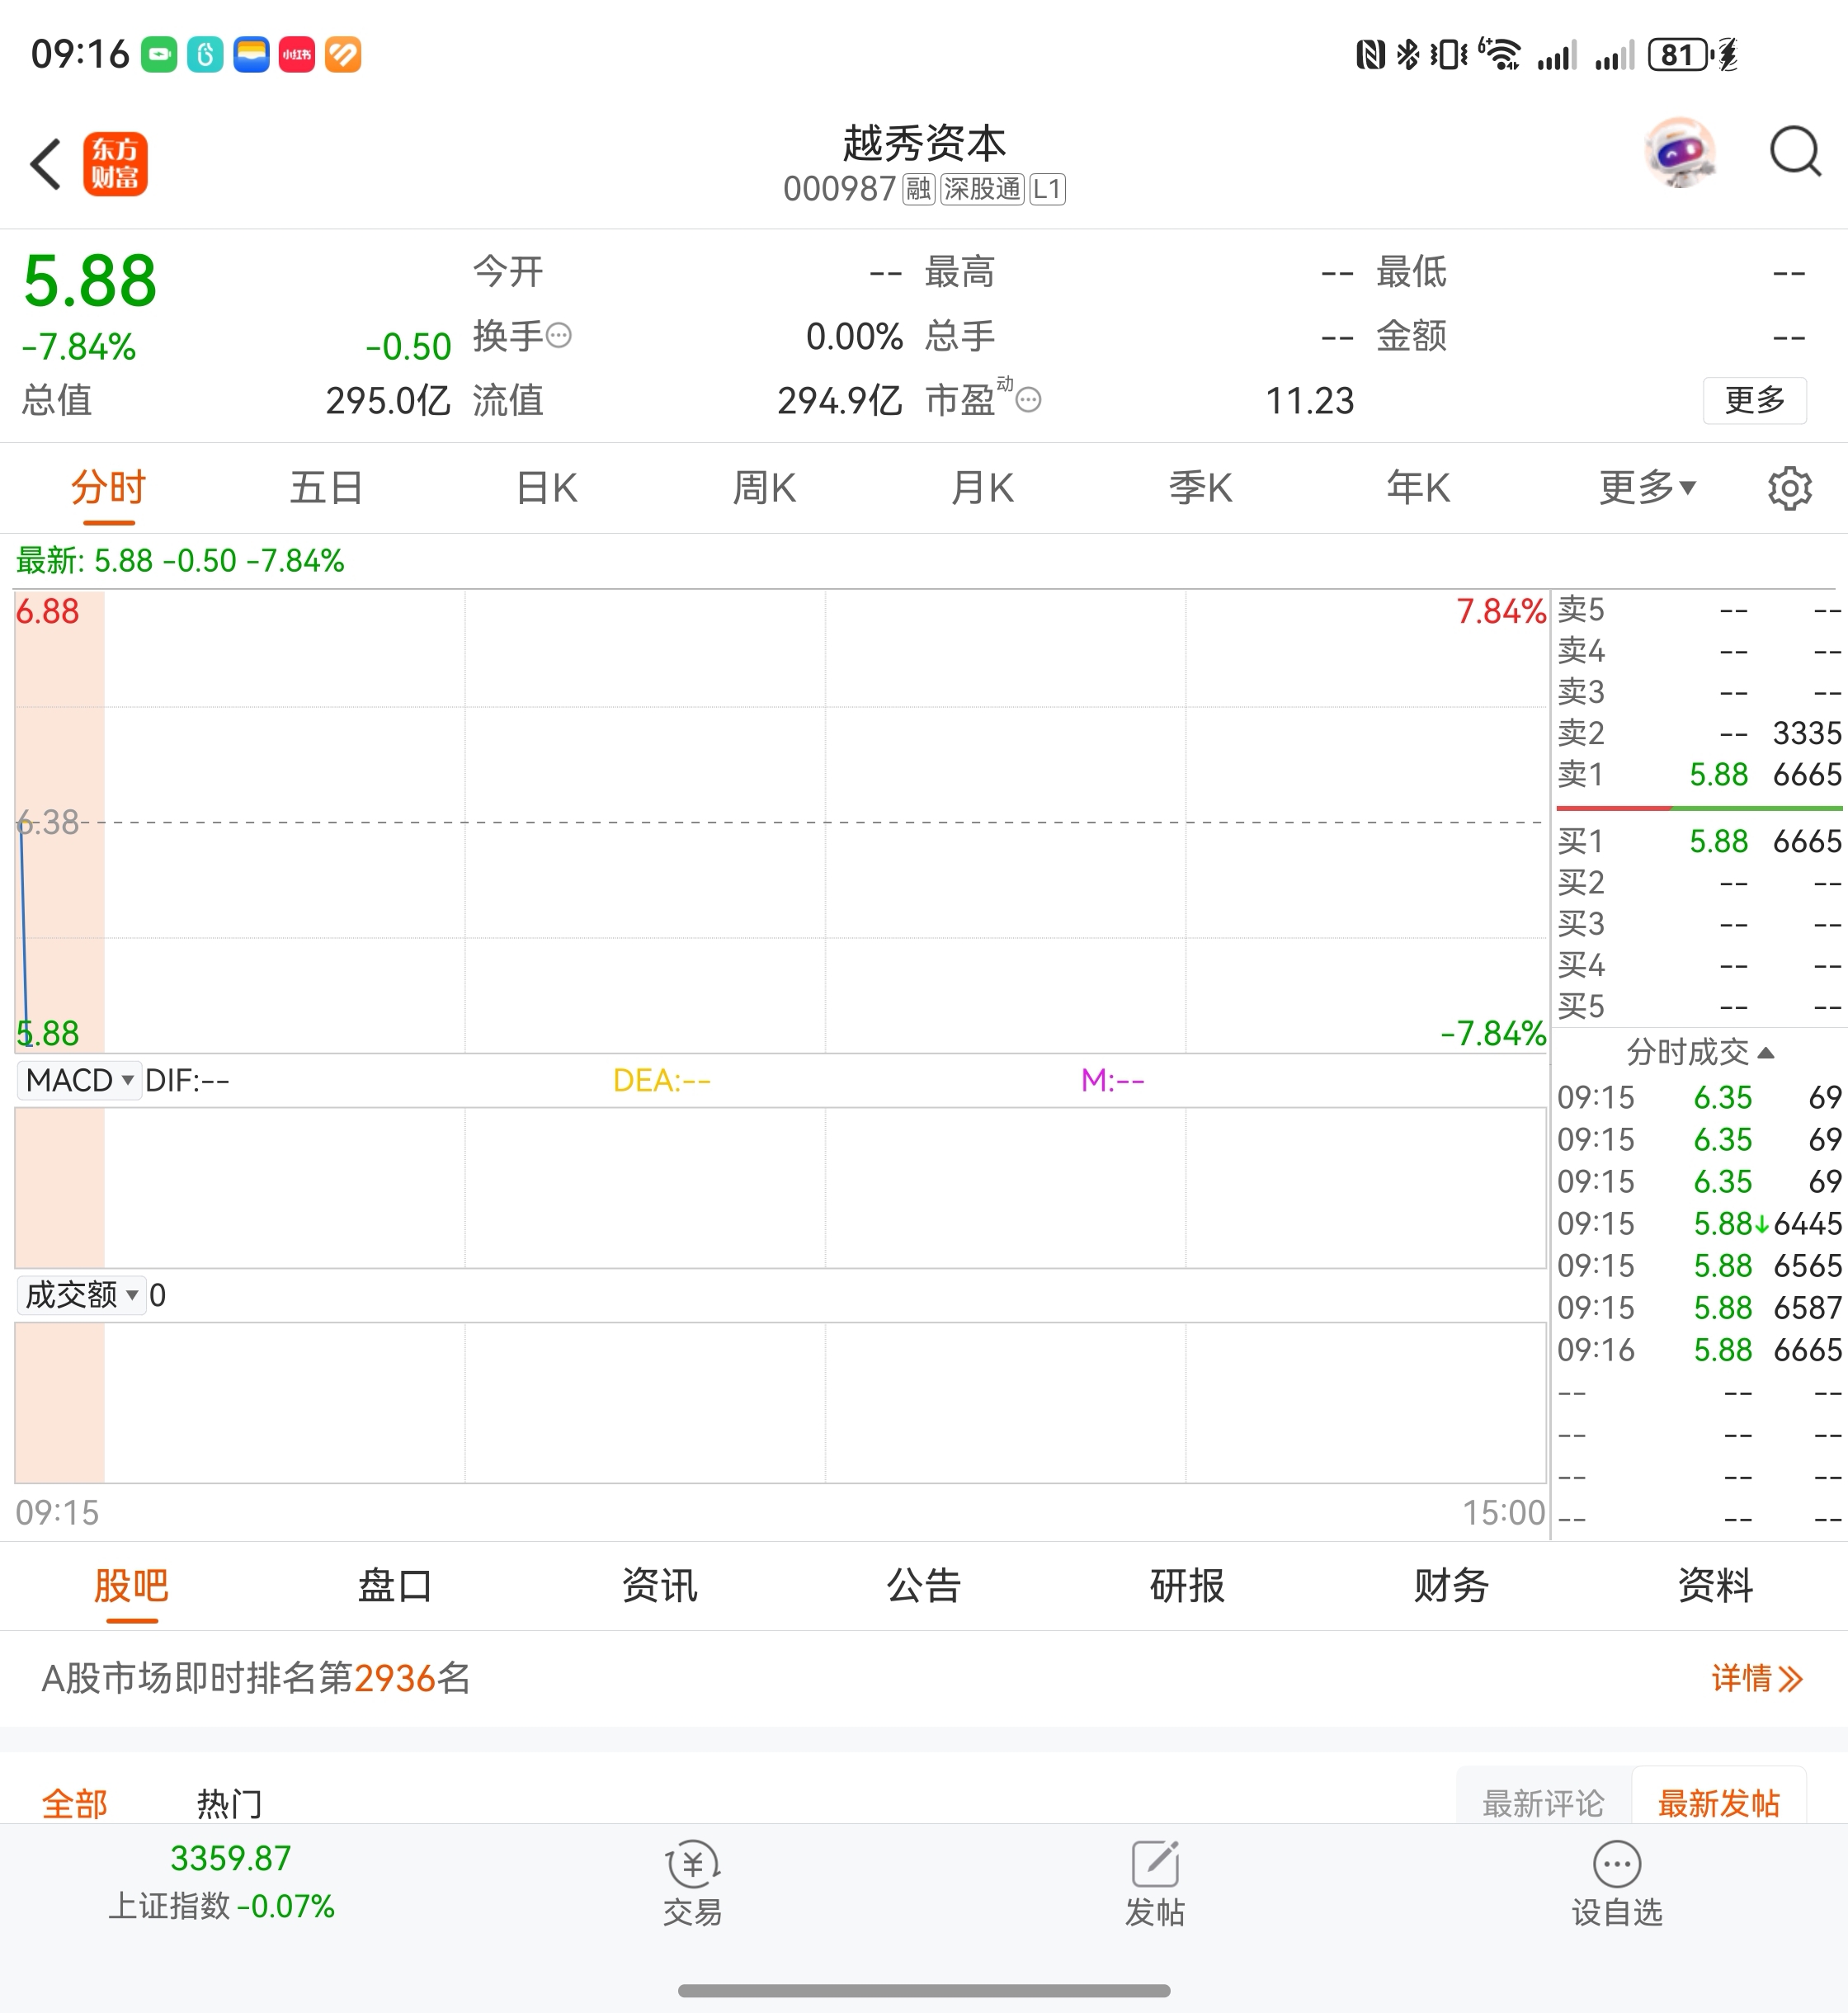Open the 盘口 tab

pos(395,1586)
